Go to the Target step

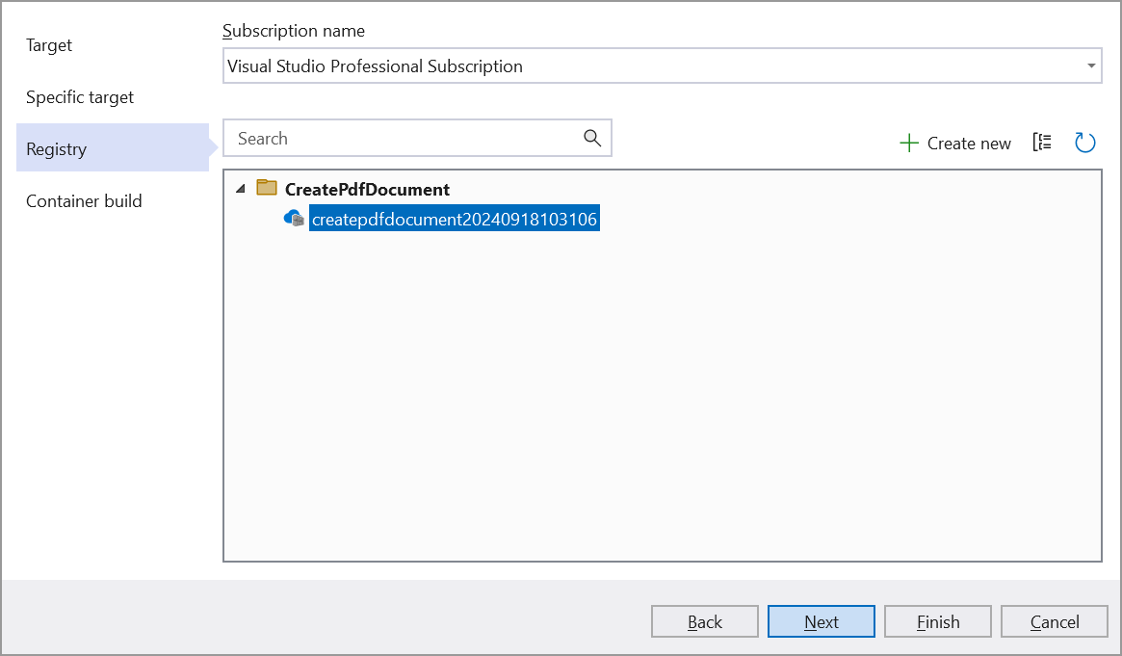49,45
